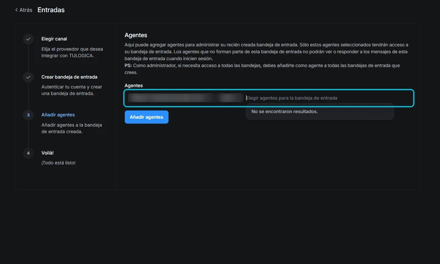440x264 pixels.
Task: Click the '¡Todo está listo!' text
Action: (x=59, y=163)
